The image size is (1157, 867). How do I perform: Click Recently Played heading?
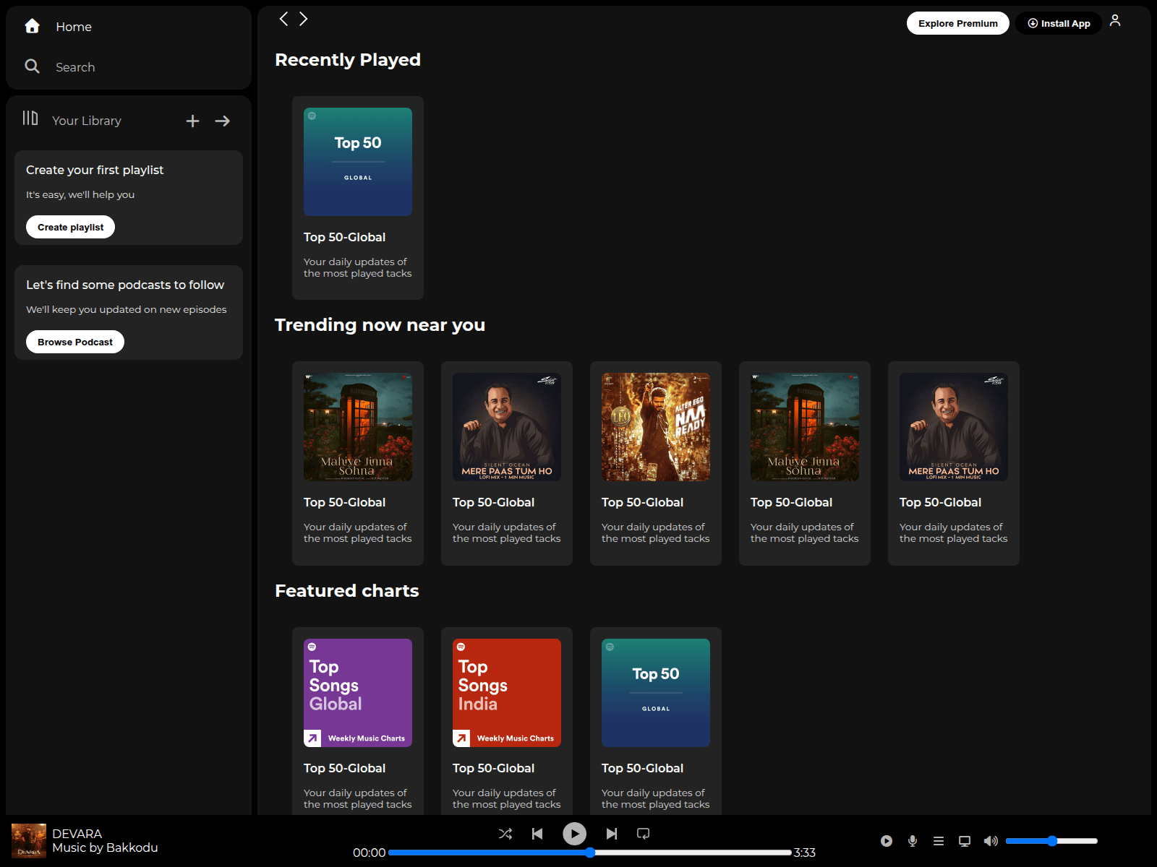[x=348, y=60]
